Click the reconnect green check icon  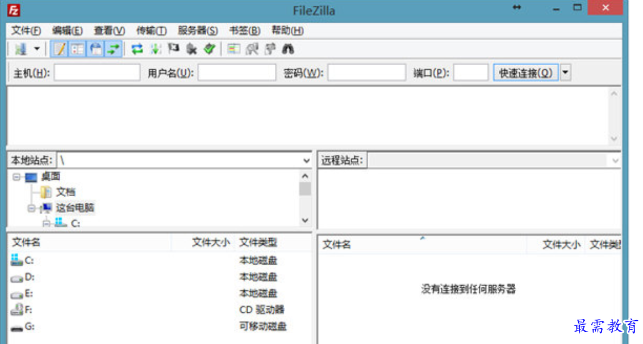click(210, 49)
